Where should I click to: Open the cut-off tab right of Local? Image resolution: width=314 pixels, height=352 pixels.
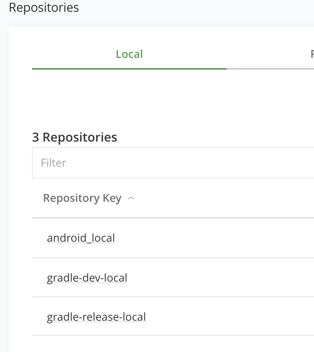[312, 54]
